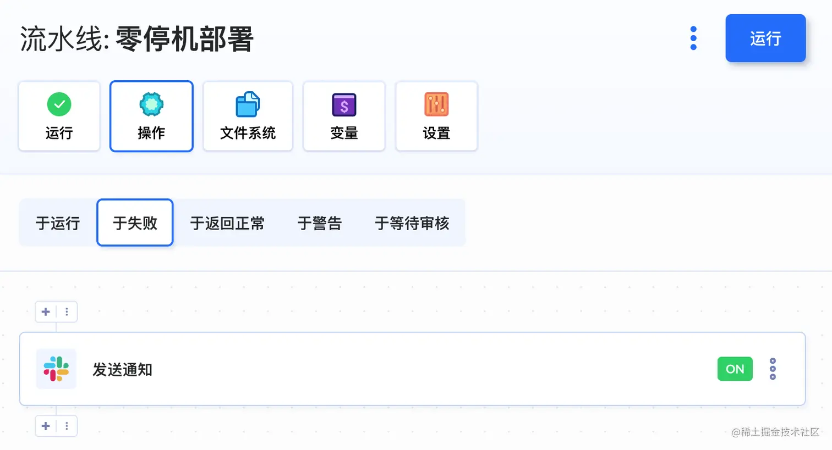The height and width of the screenshot is (450, 832).
Task: Add action below 发送通知 with plus icon
Action: click(46, 426)
